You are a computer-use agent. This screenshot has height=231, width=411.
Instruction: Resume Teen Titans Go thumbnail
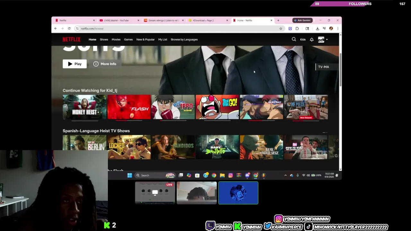[x=217, y=107]
